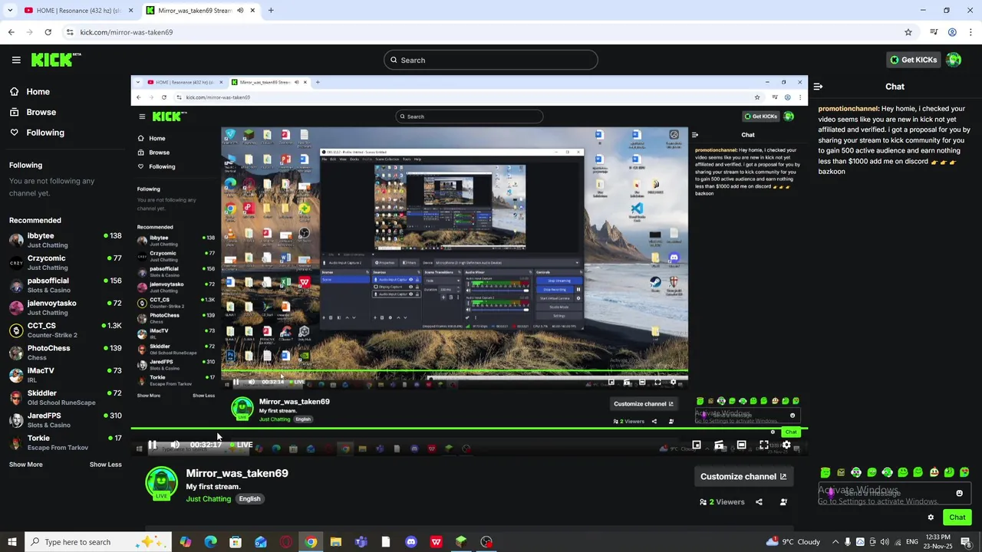Mute the stream volume

175,445
